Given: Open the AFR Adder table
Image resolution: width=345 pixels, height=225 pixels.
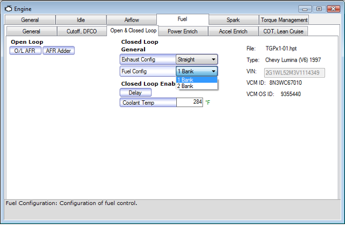Looking at the screenshot, I should (x=59, y=51).
